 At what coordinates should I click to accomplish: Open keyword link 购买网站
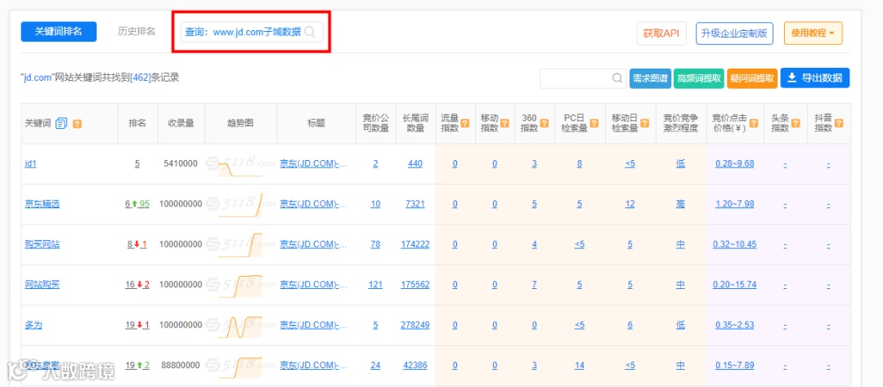pyautogui.click(x=43, y=245)
